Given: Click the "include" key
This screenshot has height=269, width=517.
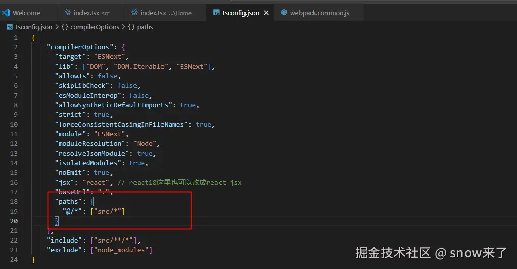Looking at the screenshot, I should point(65,240).
